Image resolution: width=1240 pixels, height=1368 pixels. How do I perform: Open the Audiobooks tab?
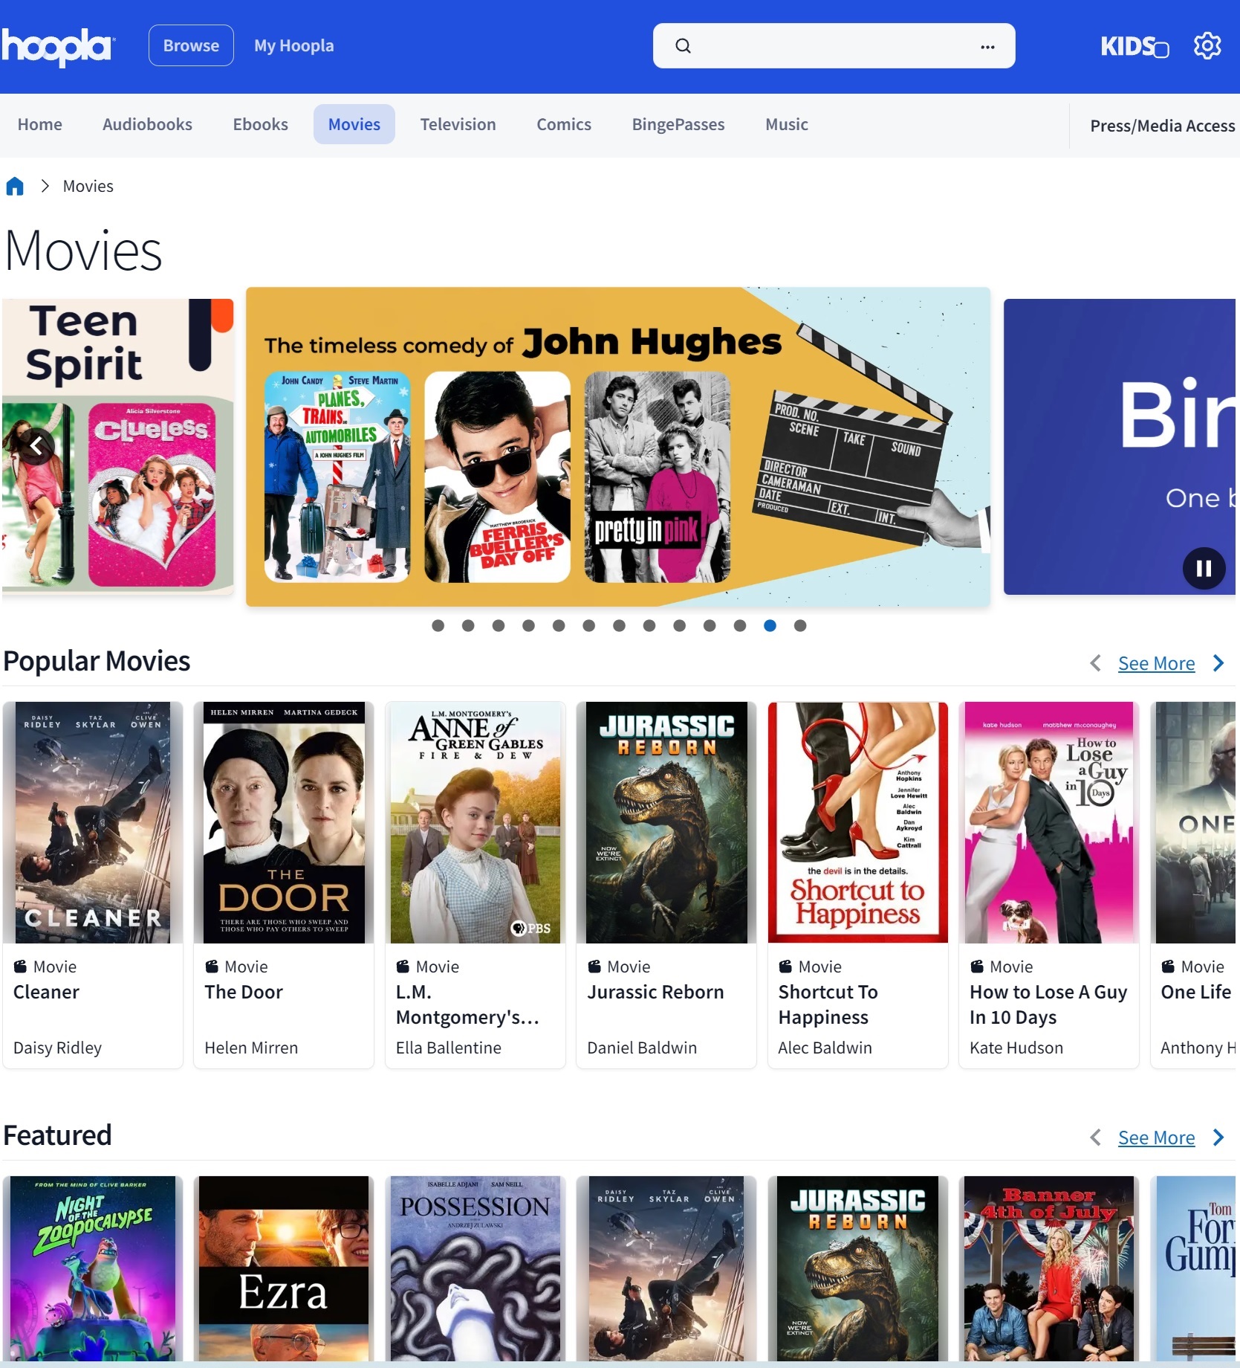147,124
